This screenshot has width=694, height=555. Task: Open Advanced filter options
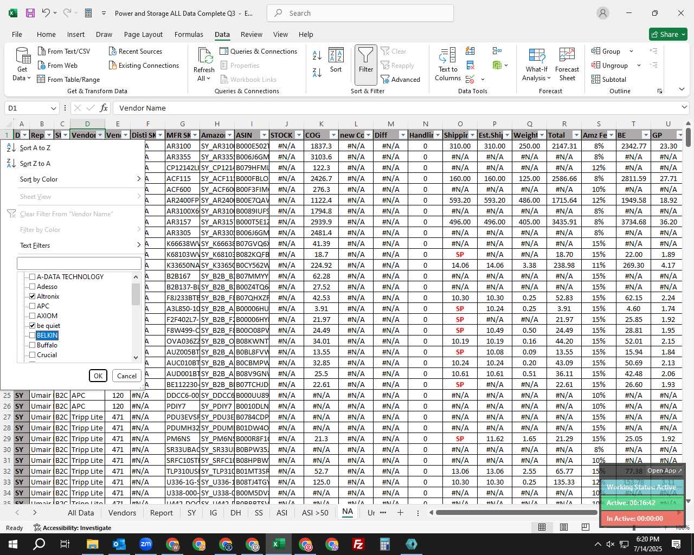(400, 79)
